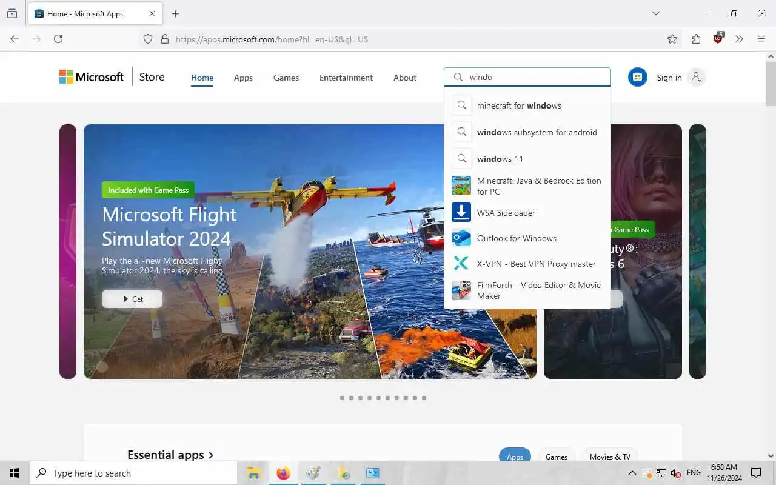Image resolution: width=776 pixels, height=485 pixels.
Task: Click the tracking protection shield icon
Action: click(x=148, y=39)
